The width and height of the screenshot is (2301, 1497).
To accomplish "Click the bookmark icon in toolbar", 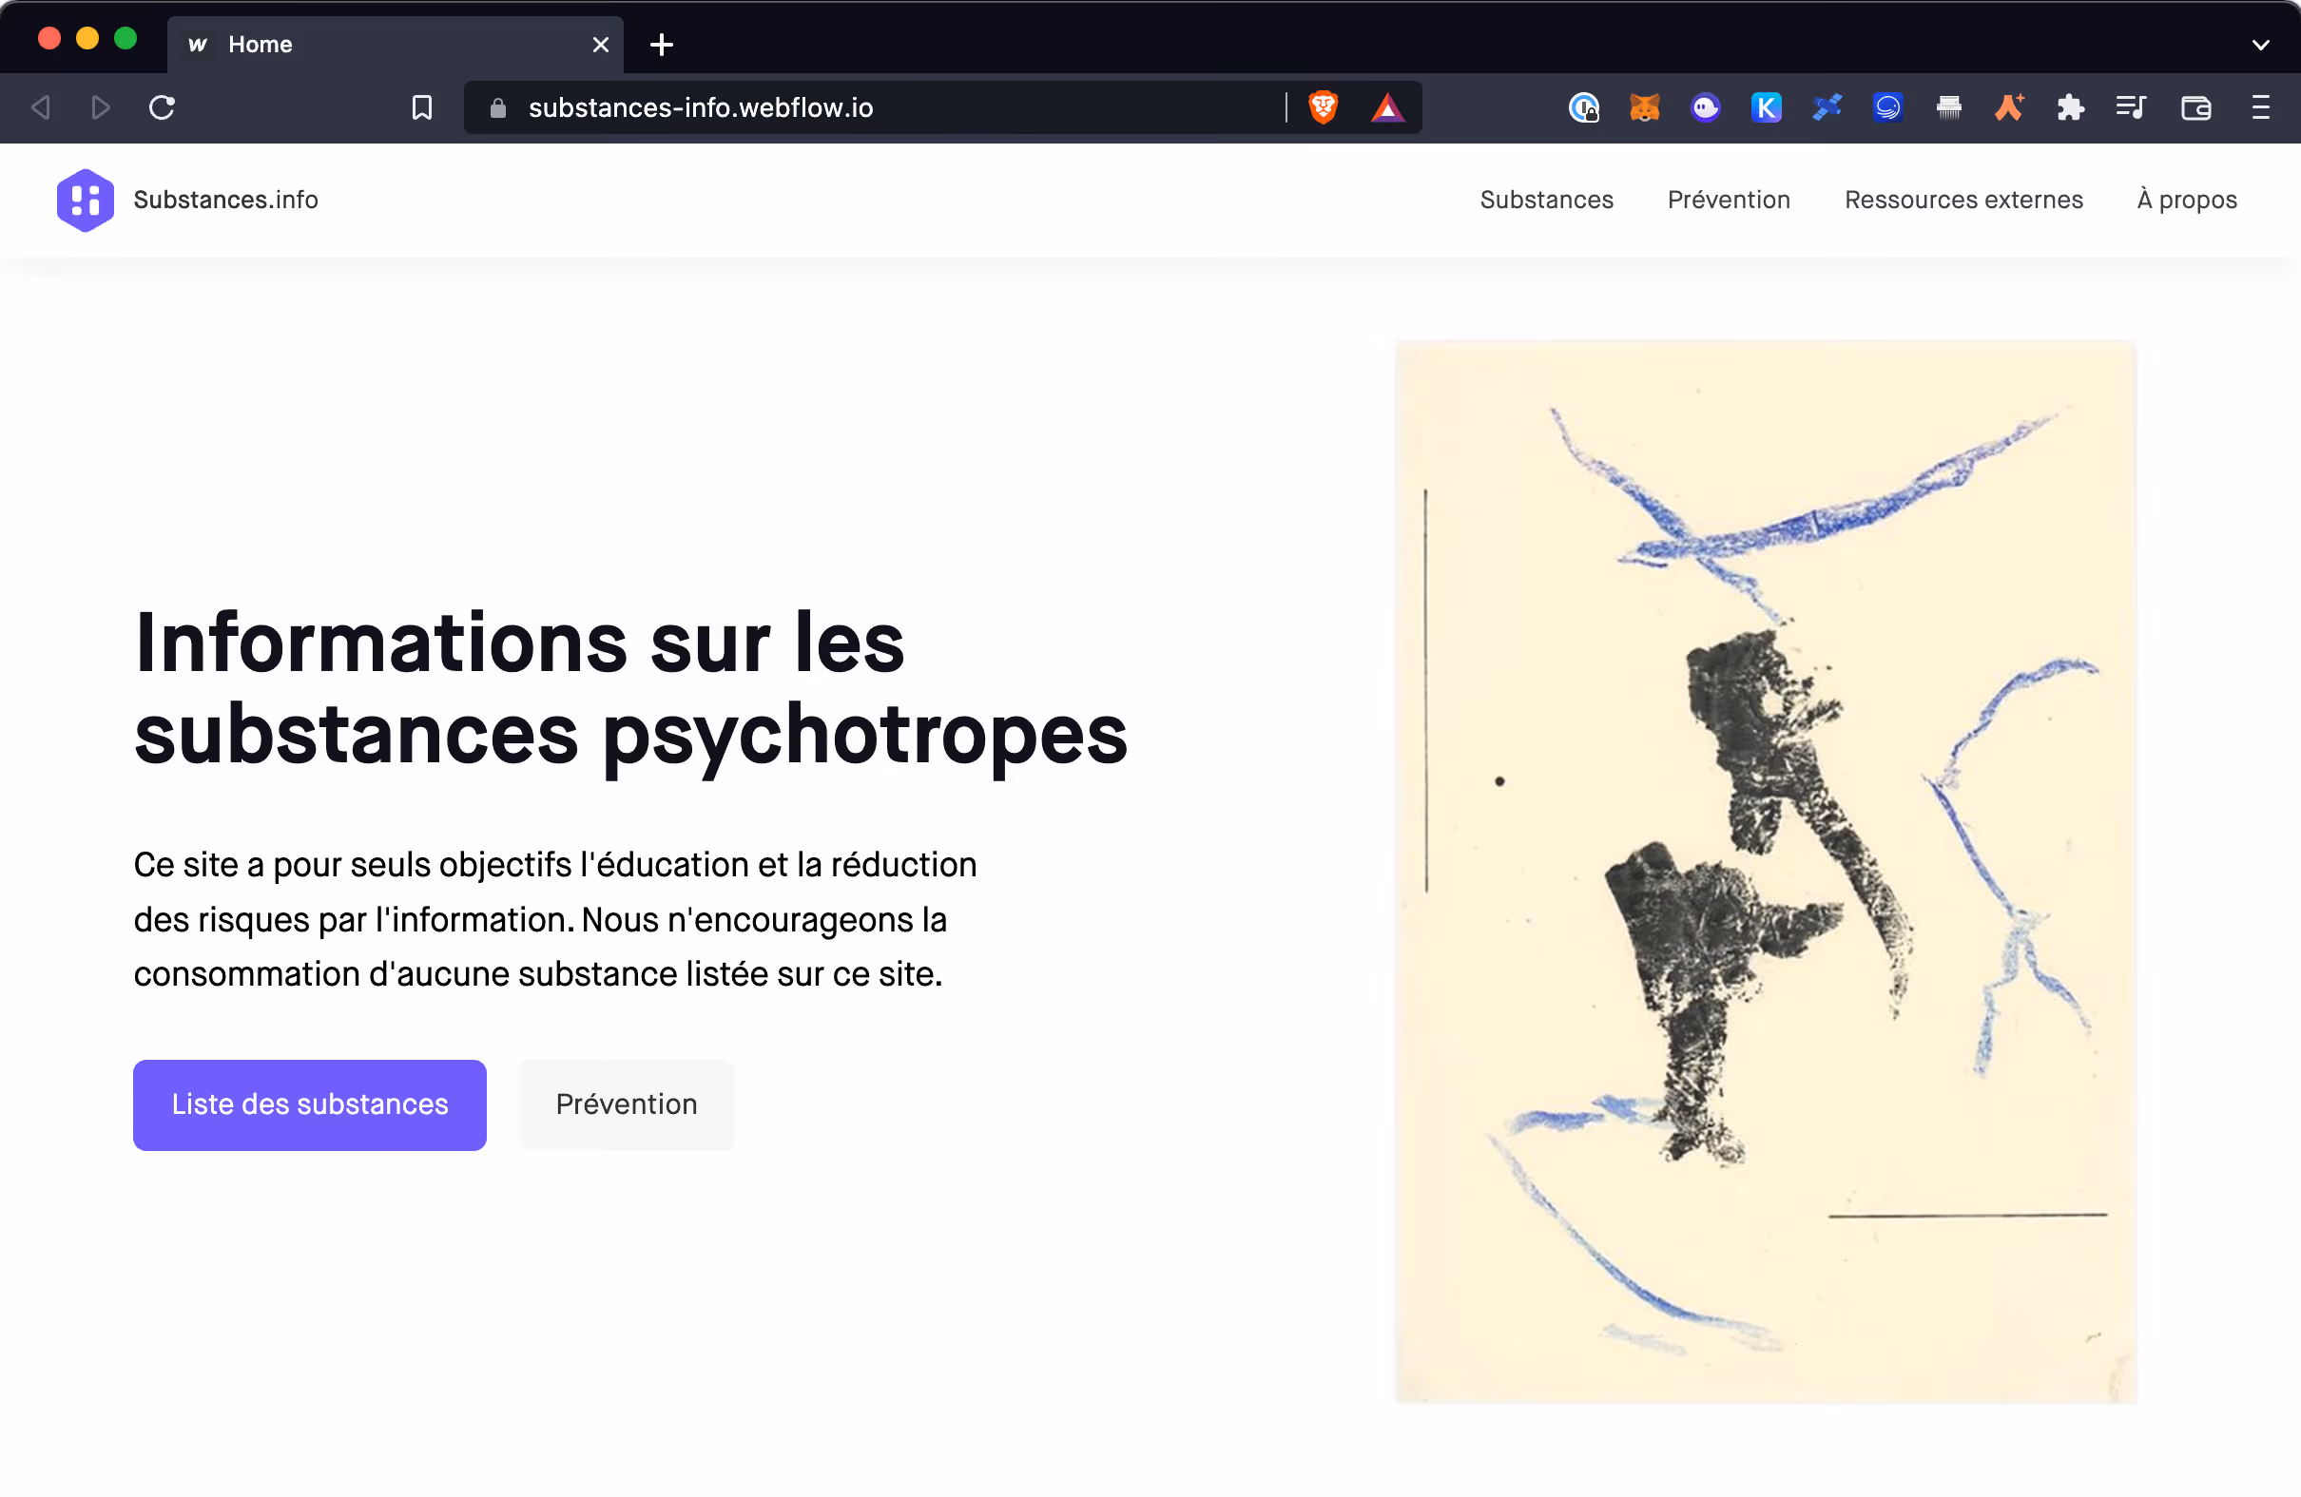I will point(421,107).
